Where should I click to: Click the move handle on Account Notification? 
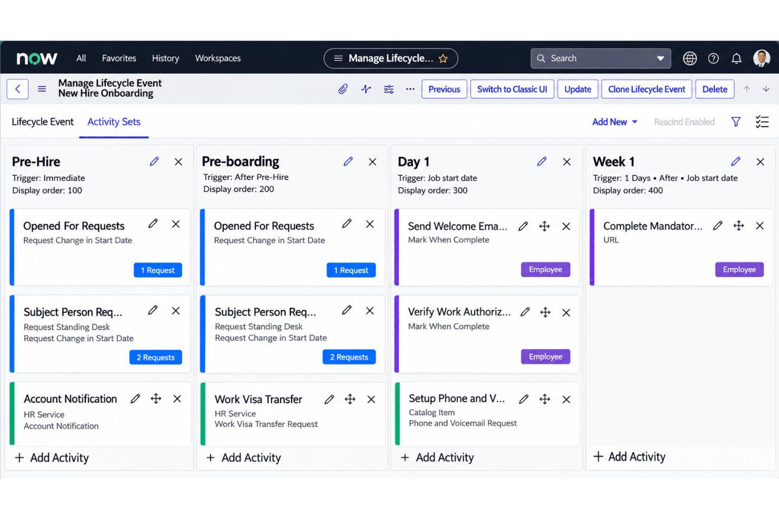point(156,399)
